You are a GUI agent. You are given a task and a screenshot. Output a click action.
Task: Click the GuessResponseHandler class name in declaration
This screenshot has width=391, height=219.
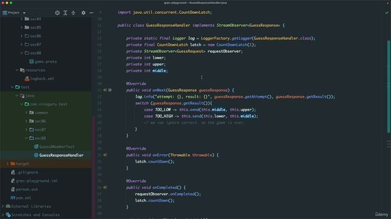coord(168,26)
